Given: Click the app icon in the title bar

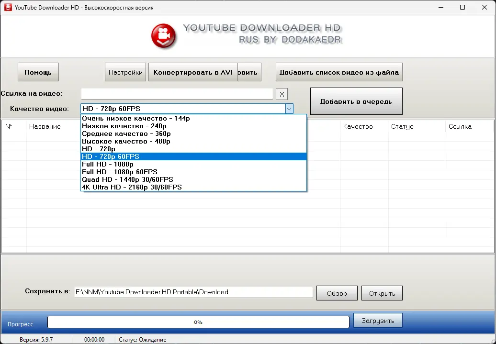Looking at the screenshot, I should tap(8, 7).
